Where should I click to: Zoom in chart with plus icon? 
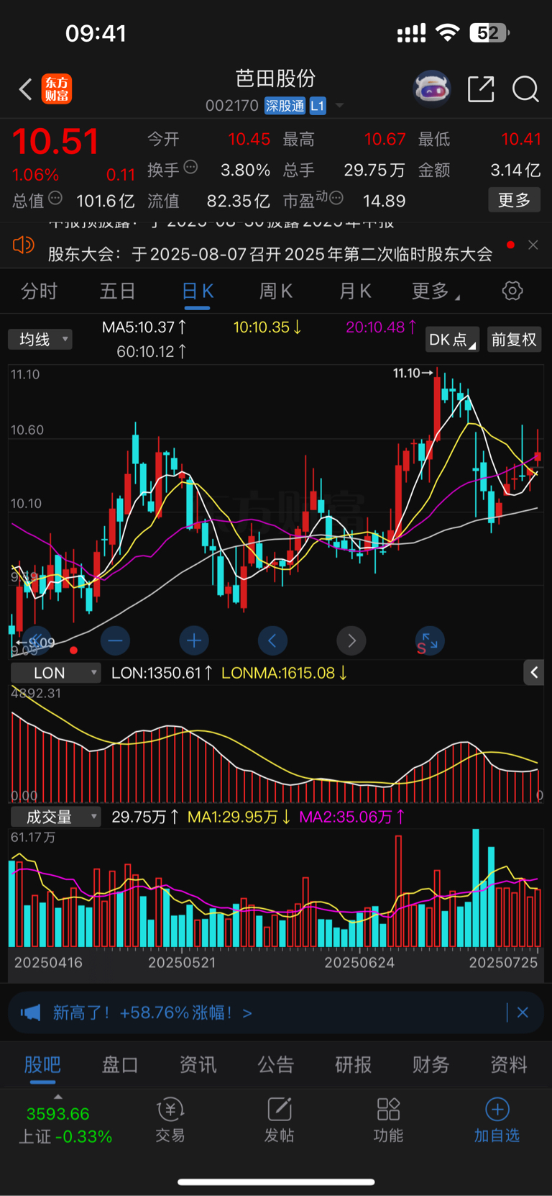[x=194, y=640]
